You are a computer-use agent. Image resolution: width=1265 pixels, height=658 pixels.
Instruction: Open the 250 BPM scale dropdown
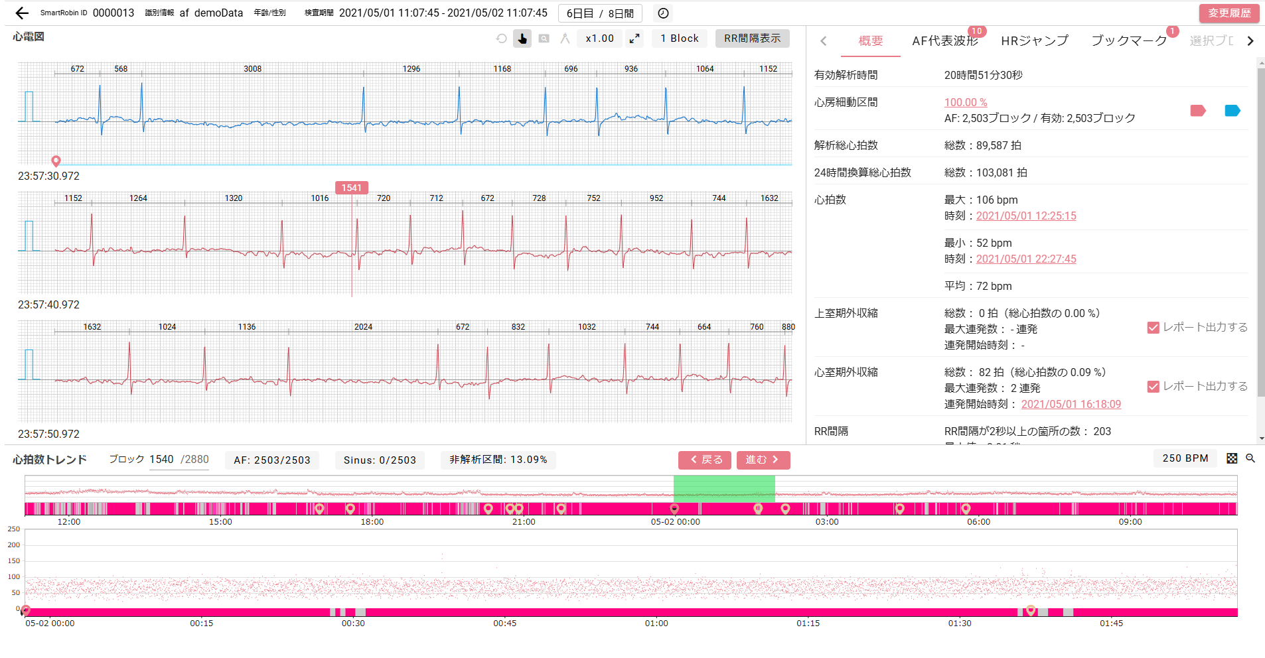click(1185, 458)
